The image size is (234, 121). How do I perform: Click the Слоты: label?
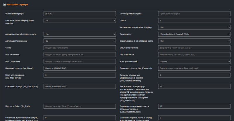[123, 21]
